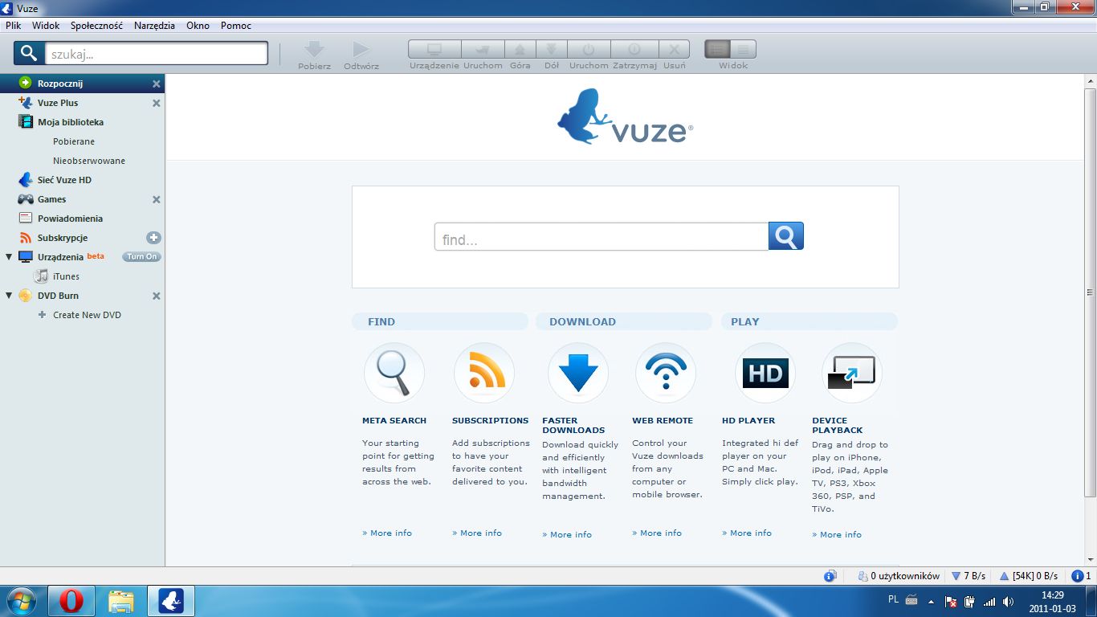Screen dimensions: 1097x617
Task: Close the Rozpocznij sidebar entry
Action: 157,84
